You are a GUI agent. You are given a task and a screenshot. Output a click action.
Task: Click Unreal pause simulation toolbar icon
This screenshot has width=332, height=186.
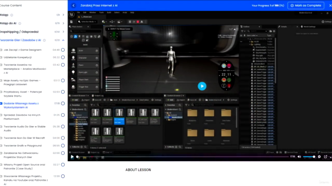coord(130,22)
